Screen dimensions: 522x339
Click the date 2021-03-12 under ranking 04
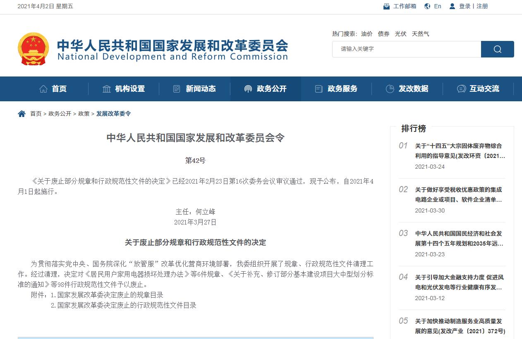(x=430, y=298)
